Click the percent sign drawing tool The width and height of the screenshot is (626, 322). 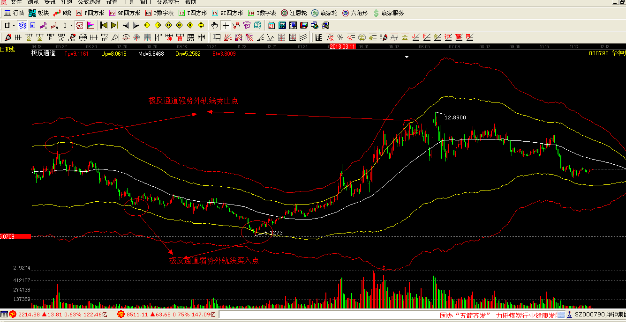click(x=340, y=37)
